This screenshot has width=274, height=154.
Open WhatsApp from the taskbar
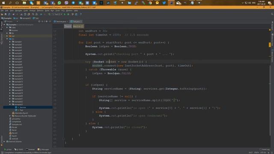click(x=60, y=3)
